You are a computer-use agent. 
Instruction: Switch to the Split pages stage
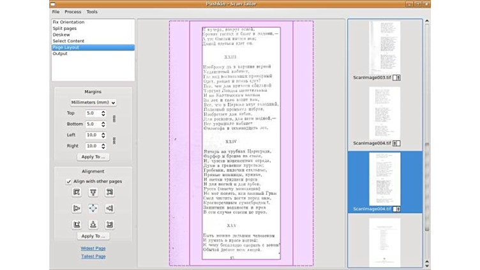coord(93,29)
